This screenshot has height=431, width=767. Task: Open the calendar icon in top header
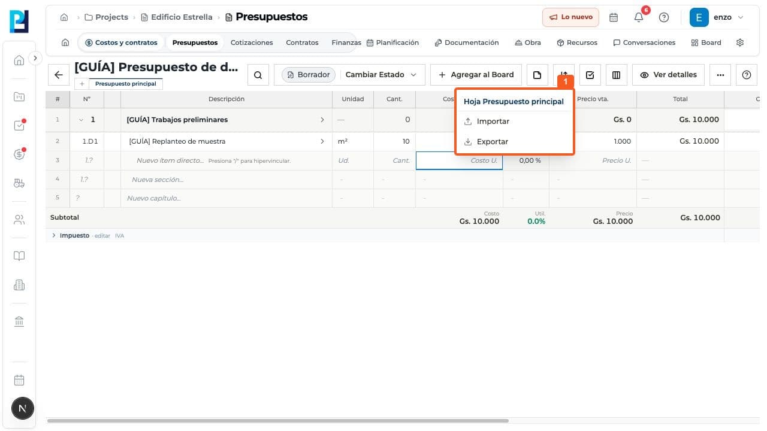click(614, 17)
